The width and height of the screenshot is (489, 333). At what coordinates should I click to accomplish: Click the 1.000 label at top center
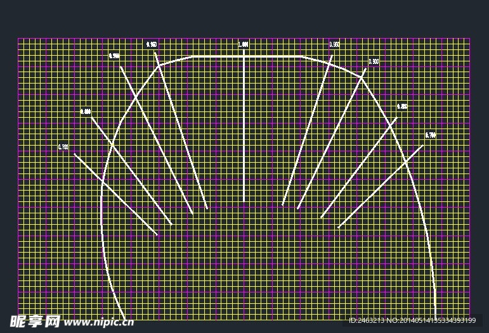(243, 45)
